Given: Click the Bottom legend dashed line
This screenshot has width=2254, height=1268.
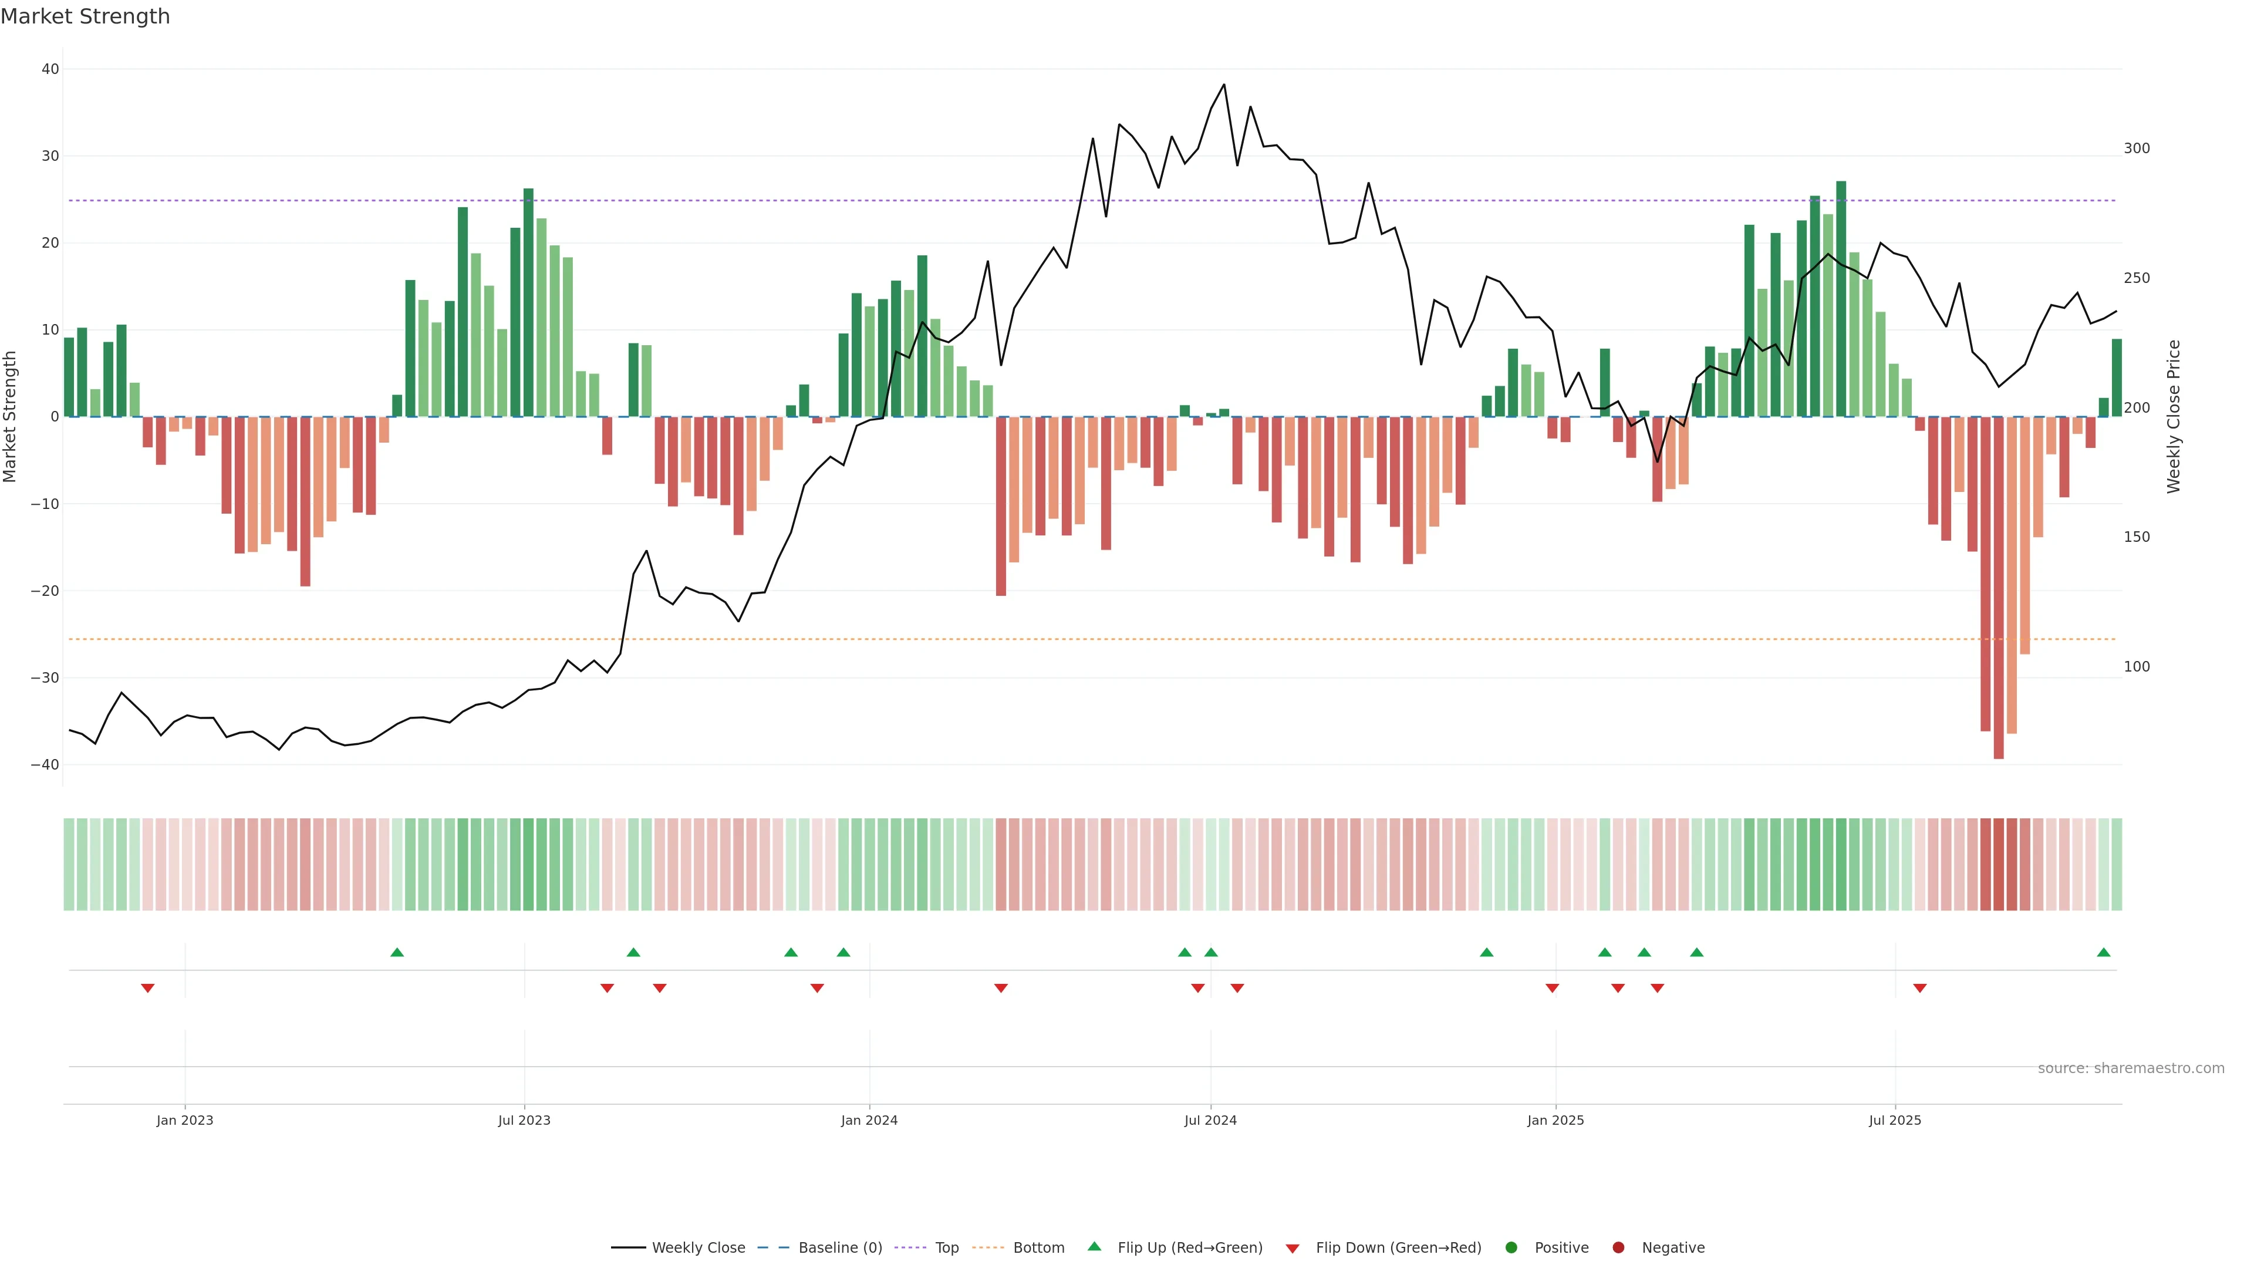Looking at the screenshot, I should [988, 1247].
